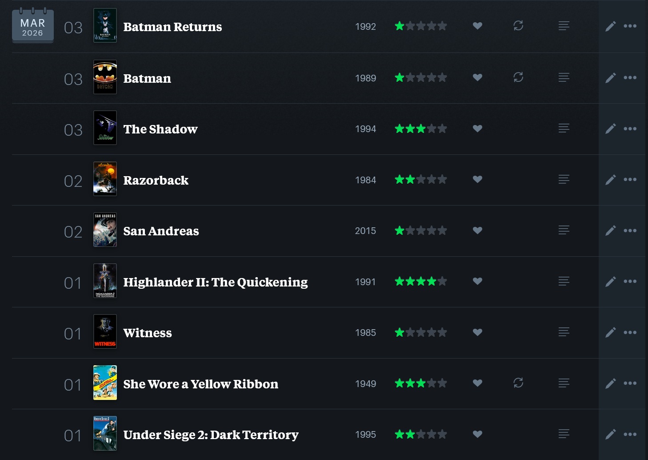
Task: Click rewatch icon for She Wore a Yellow Ribbon
Action: pyautogui.click(x=518, y=383)
